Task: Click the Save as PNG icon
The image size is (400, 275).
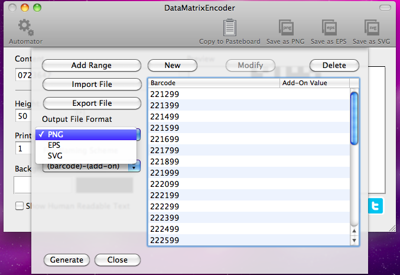Action: tap(286, 27)
